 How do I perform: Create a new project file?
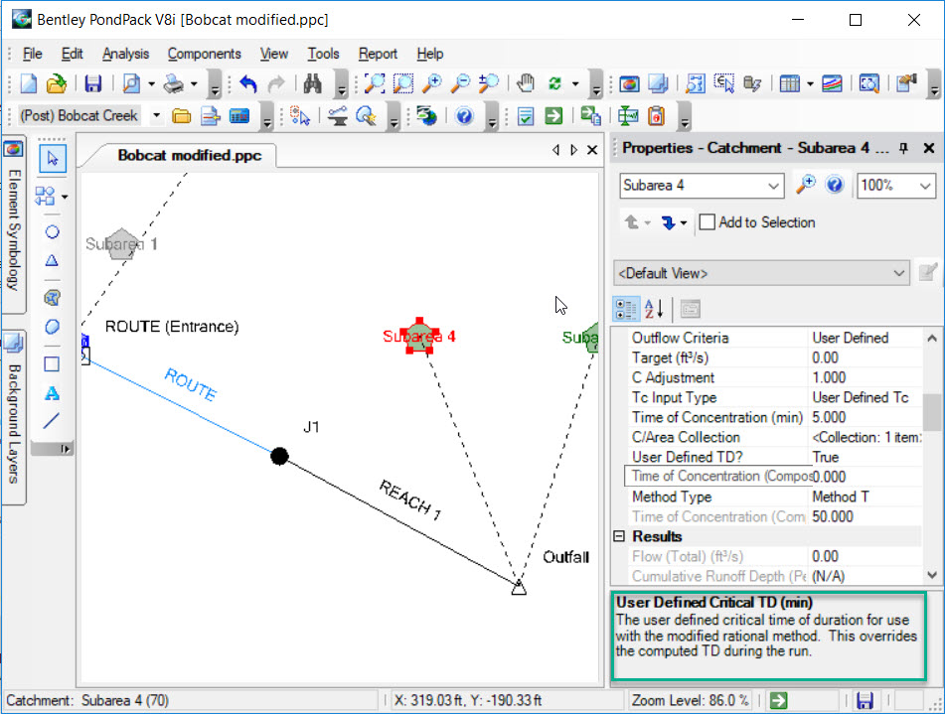coord(29,83)
